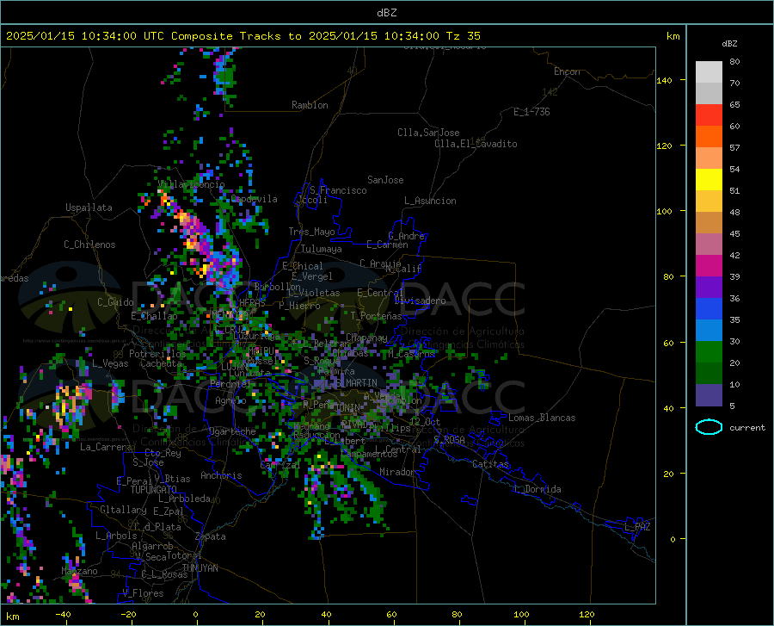The width and height of the screenshot is (774, 626).
Task: Select the brown 48 dBZ legend swatch
Action: coord(709,223)
